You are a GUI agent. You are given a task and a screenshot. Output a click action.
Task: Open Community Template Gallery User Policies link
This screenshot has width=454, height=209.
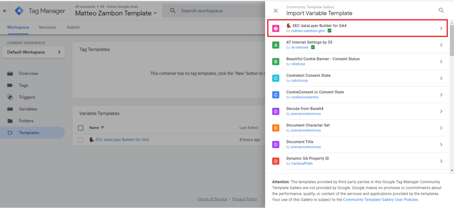(x=381, y=200)
